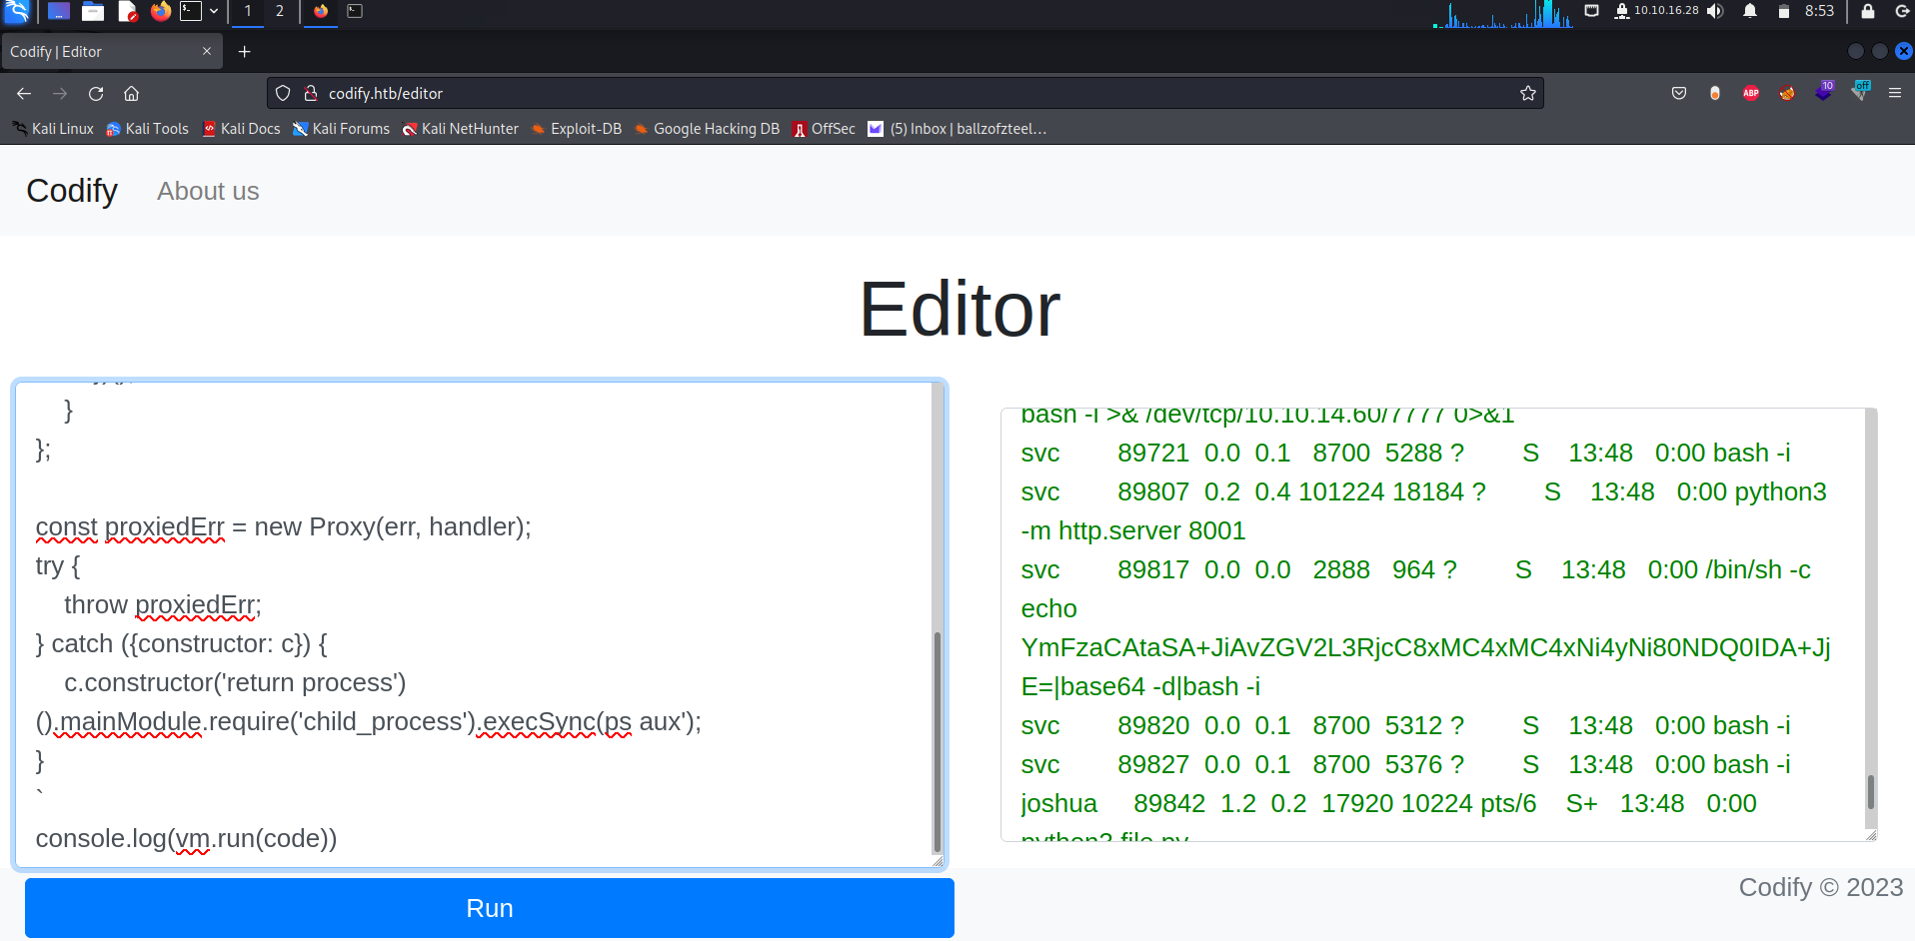The image size is (1915, 941).
Task: Click the 'python3 -m http.server 8001' output line
Action: (1423, 511)
